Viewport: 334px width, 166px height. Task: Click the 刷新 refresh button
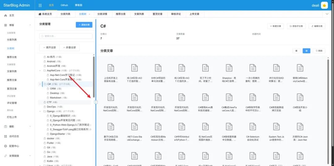click(x=319, y=51)
